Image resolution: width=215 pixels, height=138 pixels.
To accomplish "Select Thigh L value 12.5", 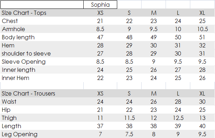I will point(178,118).
